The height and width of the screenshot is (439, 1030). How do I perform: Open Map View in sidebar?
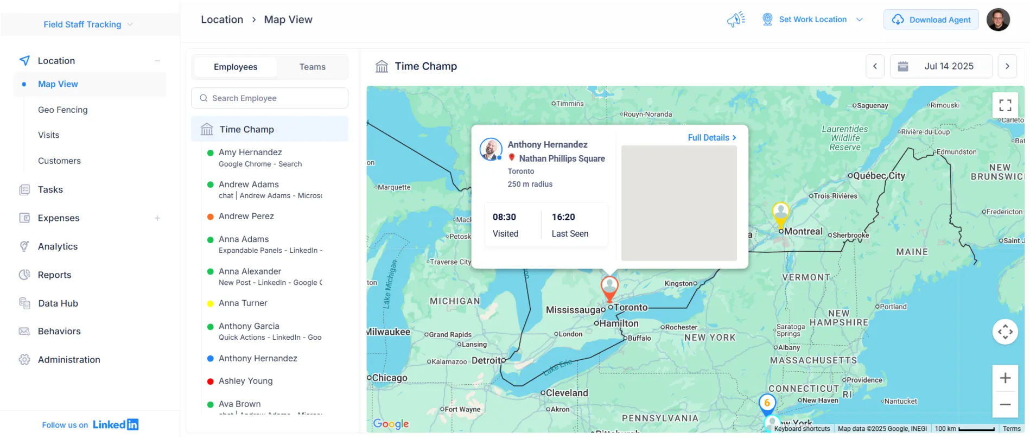point(58,84)
